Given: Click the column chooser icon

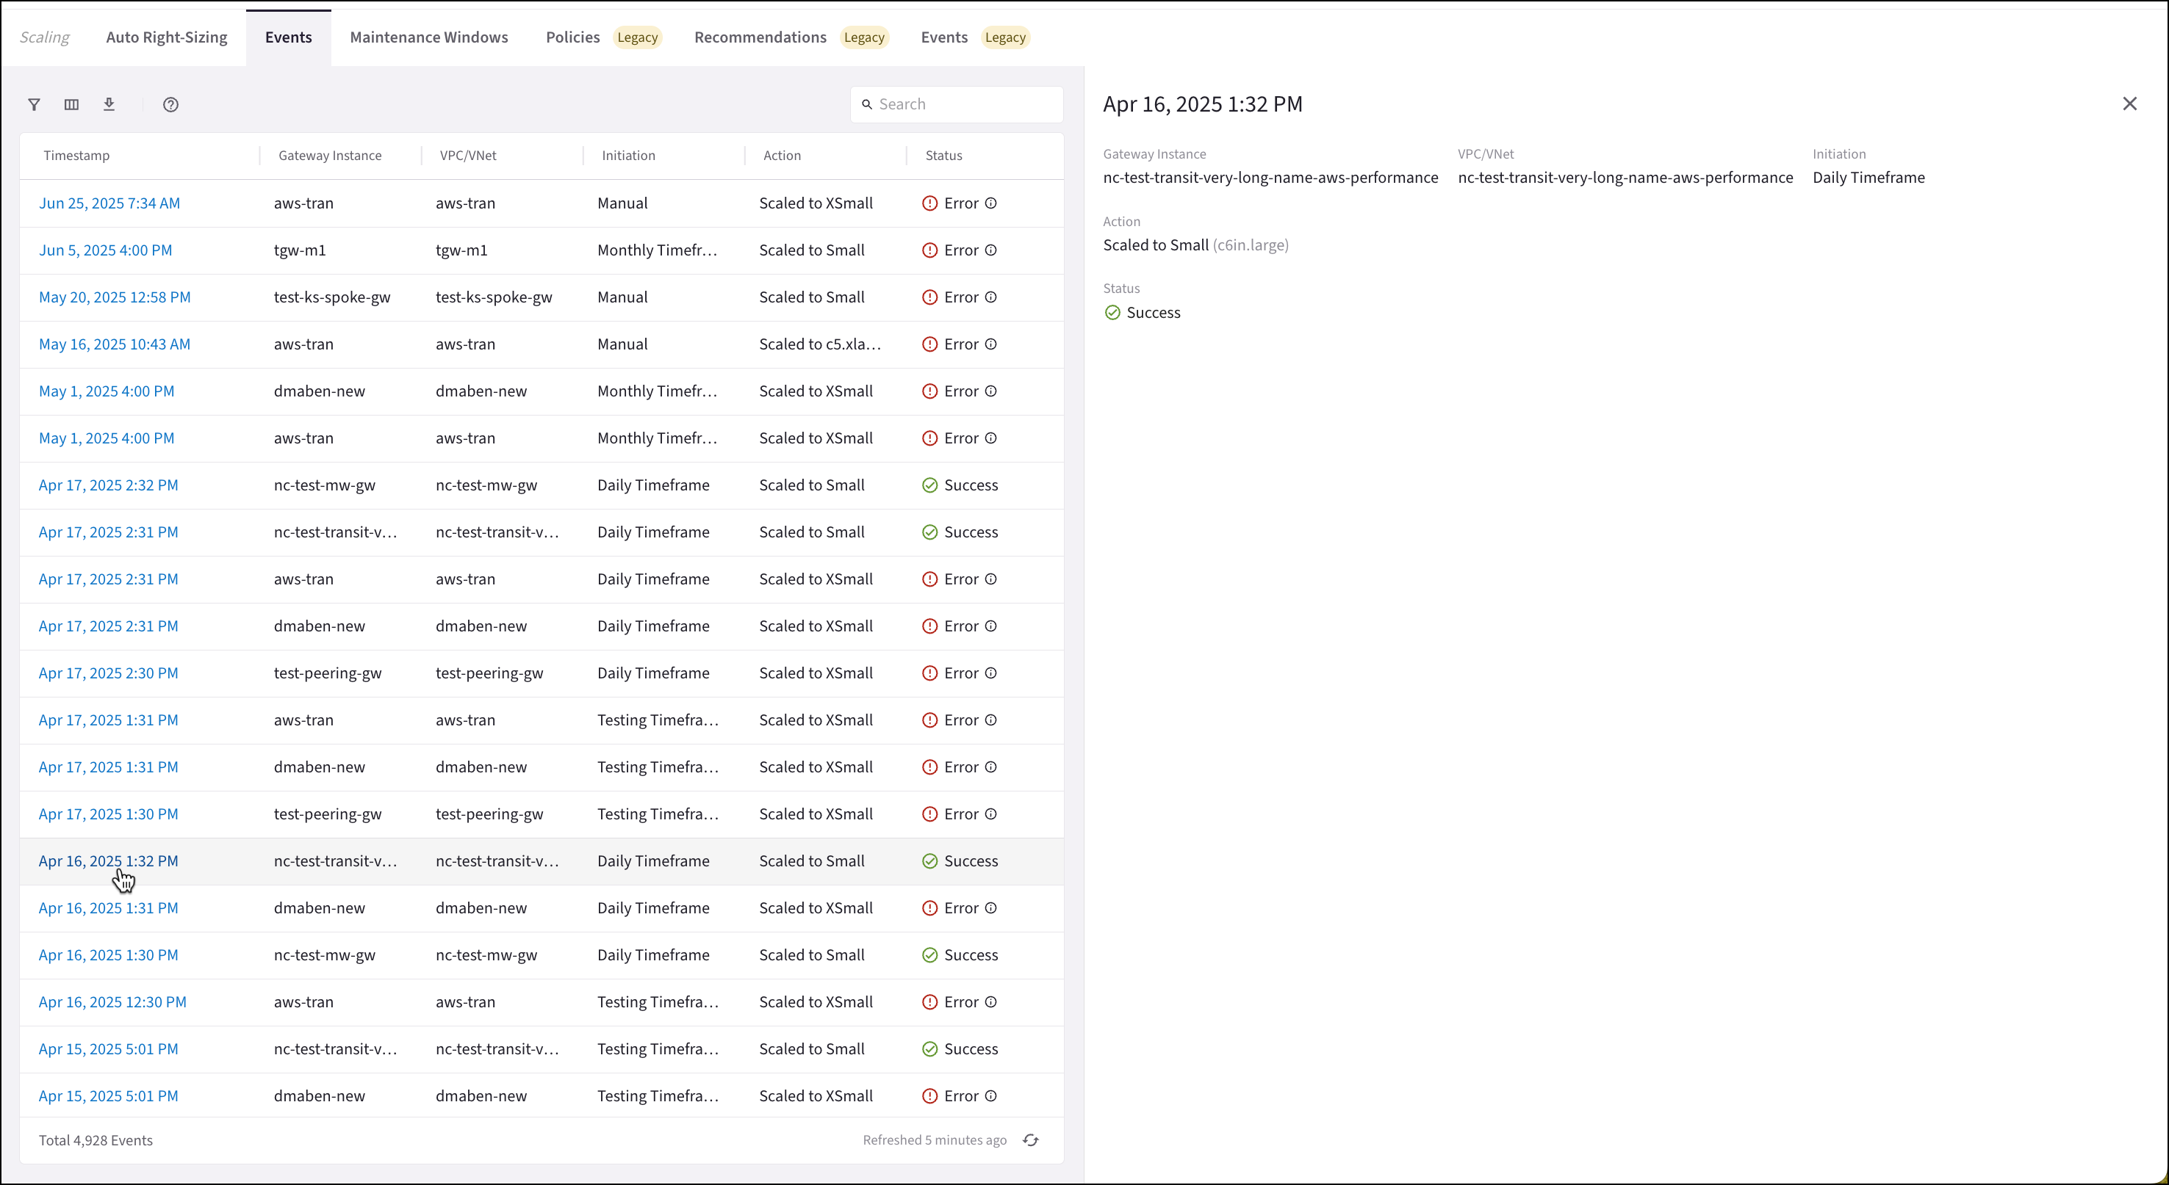Looking at the screenshot, I should [71, 104].
